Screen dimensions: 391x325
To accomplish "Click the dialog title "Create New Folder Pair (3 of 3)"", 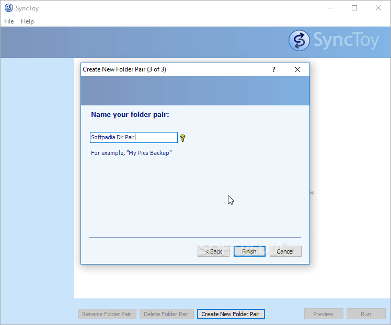I will pyautogui.click(x=124, y=69).
